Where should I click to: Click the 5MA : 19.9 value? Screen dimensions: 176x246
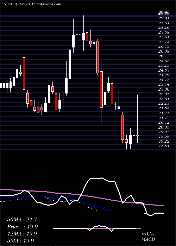click(x=20, y=240)
